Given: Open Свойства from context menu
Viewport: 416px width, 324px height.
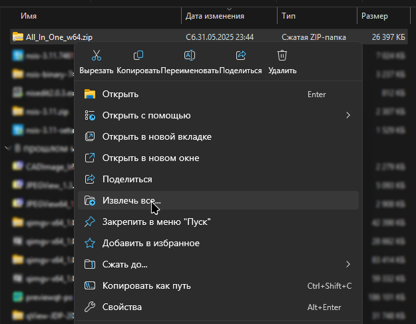Looking at the screenshot, I should click(x=218, y=307).
